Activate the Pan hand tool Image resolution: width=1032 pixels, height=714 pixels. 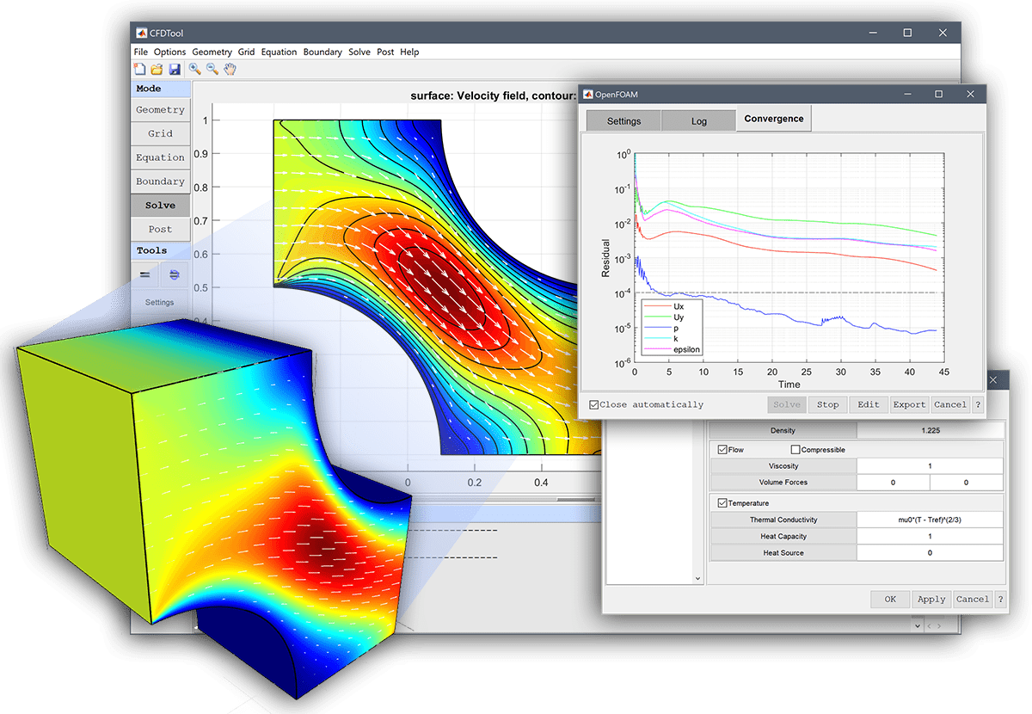[x=229, y=69]
